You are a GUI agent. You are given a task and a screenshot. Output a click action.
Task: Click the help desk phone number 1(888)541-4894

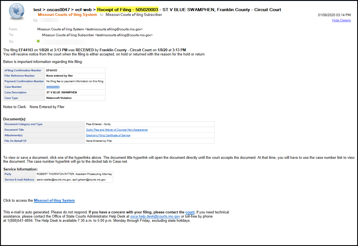[x=19, y=221]
